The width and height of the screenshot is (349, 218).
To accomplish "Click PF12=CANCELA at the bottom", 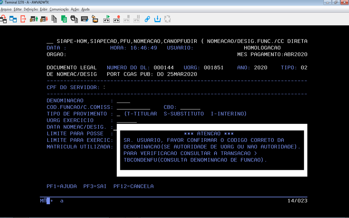I will pos(133,186).
